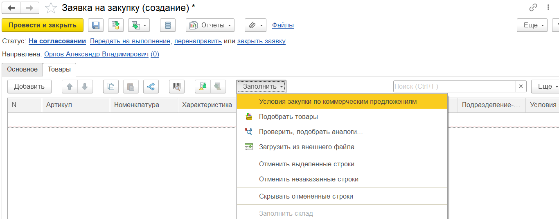Expand the 'Отчеты' dropdown
Viewport: 559px width, 219px height.
point(210,25)
